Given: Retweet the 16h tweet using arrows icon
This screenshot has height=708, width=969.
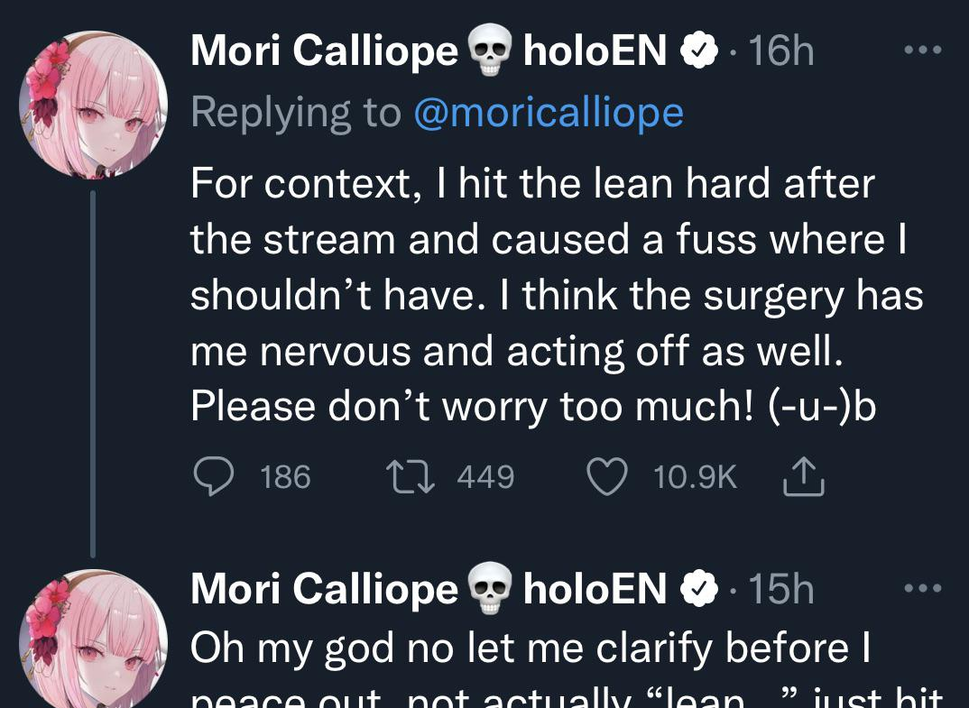Looking at the screenshot, I should [x=411, y=477].
